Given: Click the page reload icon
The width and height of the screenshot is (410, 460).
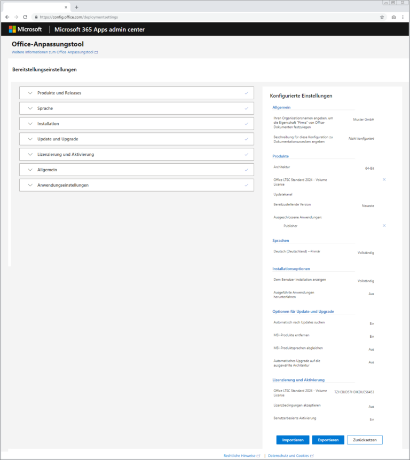Looking at the screenshot, I should (x=26, y=17).
